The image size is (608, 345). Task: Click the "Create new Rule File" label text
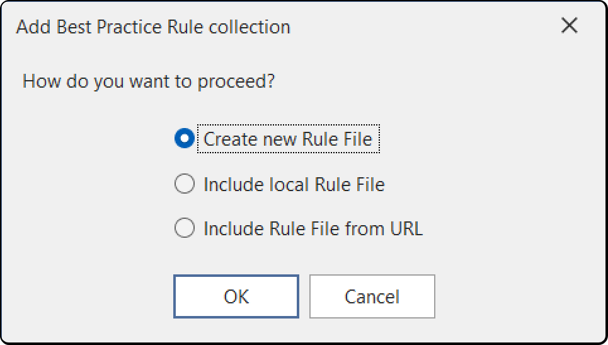tap(288, 139)
